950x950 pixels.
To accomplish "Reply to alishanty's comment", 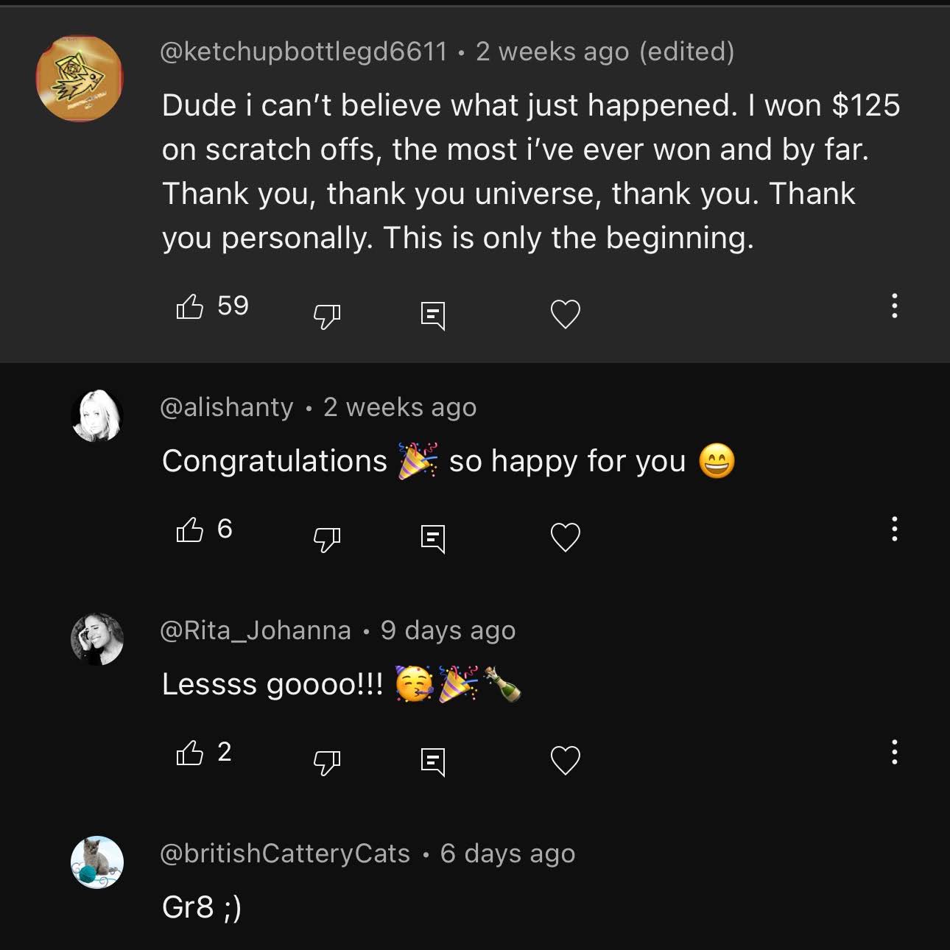I will (x=433, y=538).
